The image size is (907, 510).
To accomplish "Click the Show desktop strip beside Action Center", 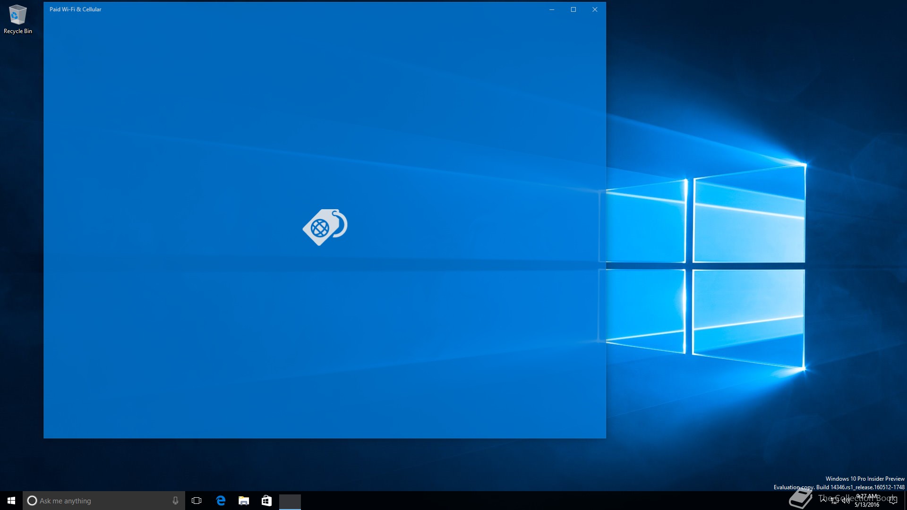I will [905, 501].
